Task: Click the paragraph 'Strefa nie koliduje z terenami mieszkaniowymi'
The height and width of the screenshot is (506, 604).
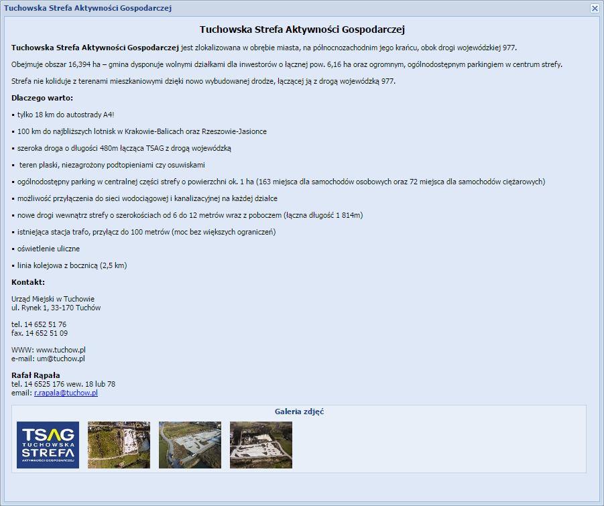Action: [203, 81]
